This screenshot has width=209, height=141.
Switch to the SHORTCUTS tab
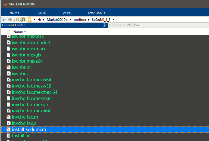[x=97, y=13]
